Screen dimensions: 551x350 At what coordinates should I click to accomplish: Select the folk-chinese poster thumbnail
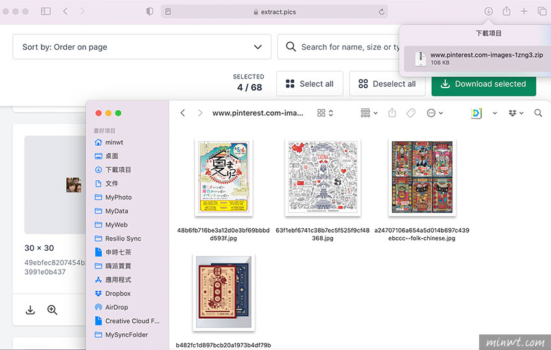pyautogui.click(x=422, y=177)
